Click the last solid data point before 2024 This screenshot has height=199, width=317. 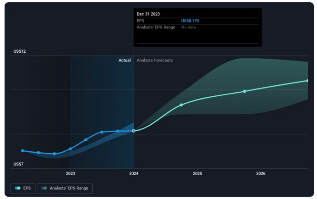pos(118,131)
